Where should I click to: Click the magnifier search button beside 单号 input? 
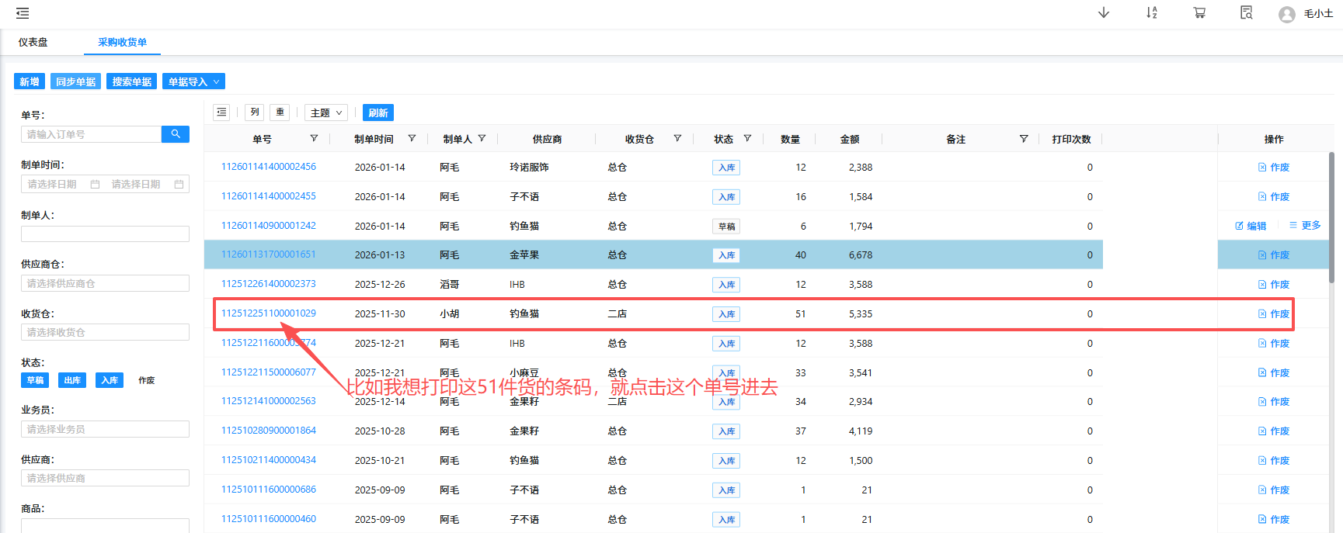pyautogui.click(x=176, y=134)
